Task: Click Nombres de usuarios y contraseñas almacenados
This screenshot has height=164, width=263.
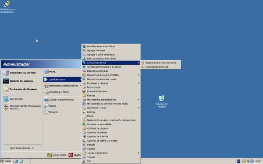Action: [x=111, y=120]
